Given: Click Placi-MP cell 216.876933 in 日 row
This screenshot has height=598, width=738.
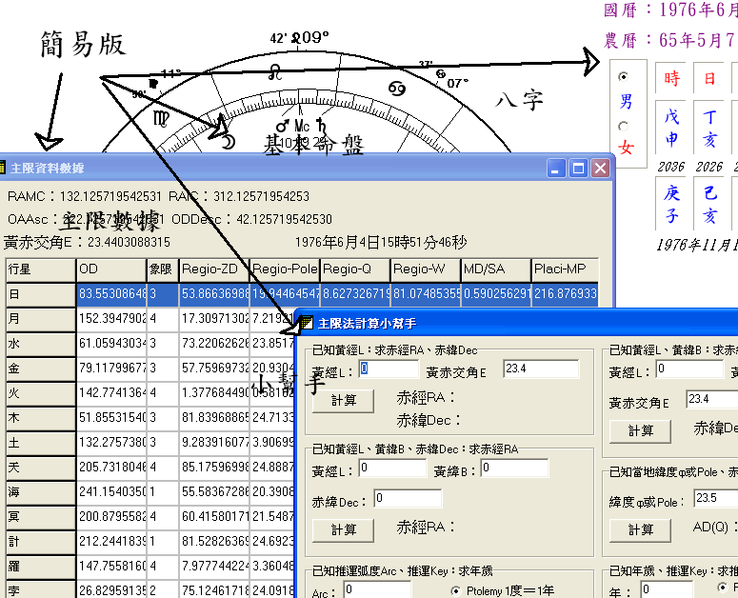Looking at the screenshot, I should [565, 294].
